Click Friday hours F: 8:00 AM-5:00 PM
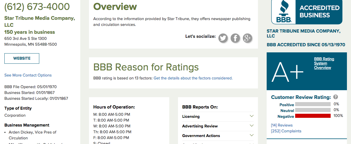The height and width of the screenshot is (144, 351). click(111, 138)
